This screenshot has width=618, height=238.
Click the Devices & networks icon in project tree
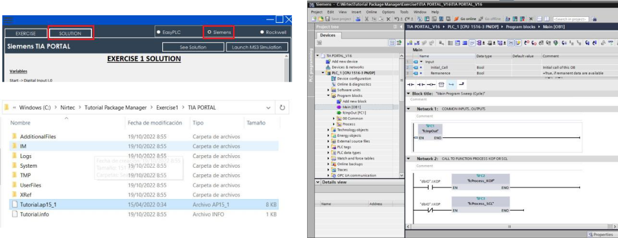328,67
